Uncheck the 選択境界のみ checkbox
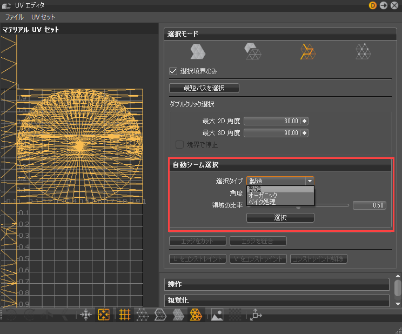402x334 pixels. click(173, 71)
